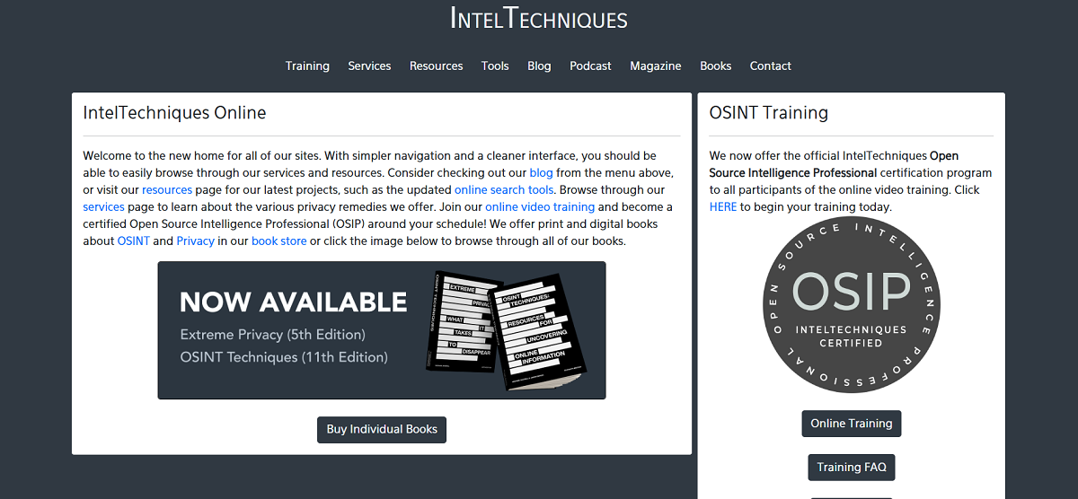1078x499 pixels.
Task: Select Magazine in the top menu
Action: tap(656, 66)
